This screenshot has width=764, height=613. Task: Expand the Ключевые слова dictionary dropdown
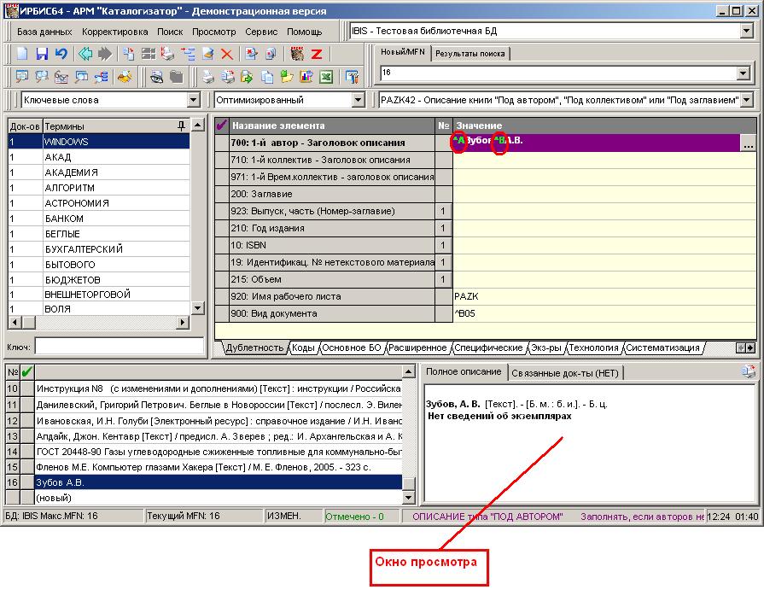tap(194, 100)
